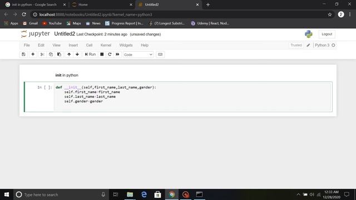Go back in browser history
This screenshot has width=356, height=200.
pos(6,14)
